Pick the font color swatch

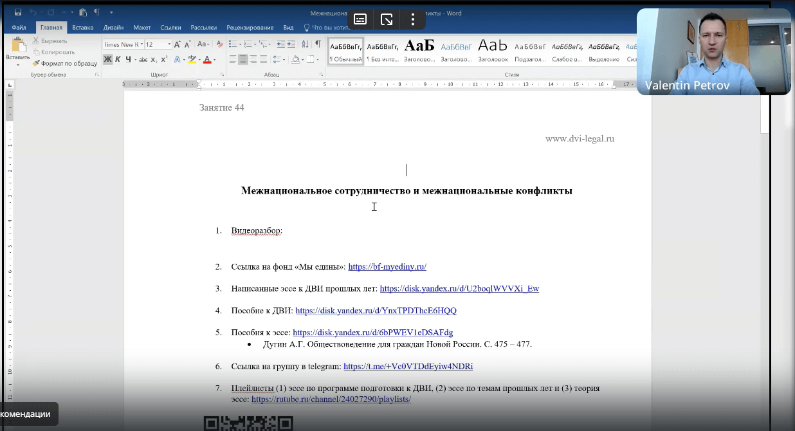pyautogui.click(x=206, y=59)
